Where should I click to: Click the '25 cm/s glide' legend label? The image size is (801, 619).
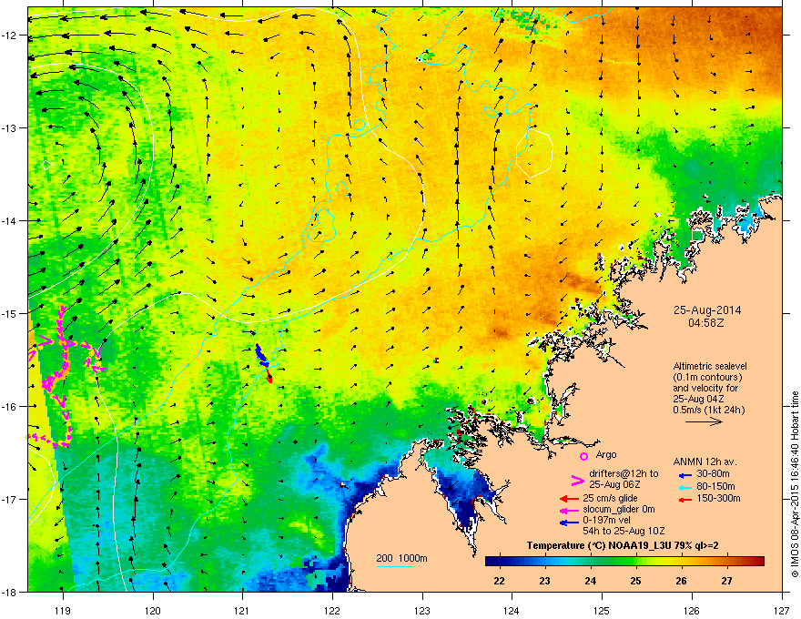[610, 498]
